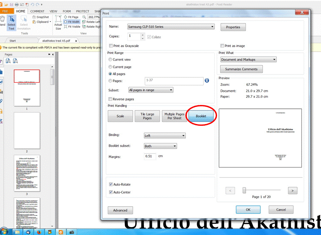
Task: Click the Booklet print handling button
Action: [201, 116]
